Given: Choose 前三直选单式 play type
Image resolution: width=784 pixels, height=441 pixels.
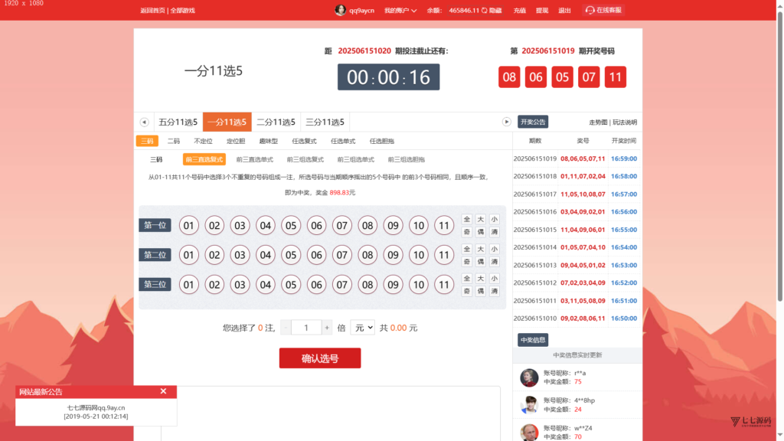Looking at the screenshot, I should point(254,159).
